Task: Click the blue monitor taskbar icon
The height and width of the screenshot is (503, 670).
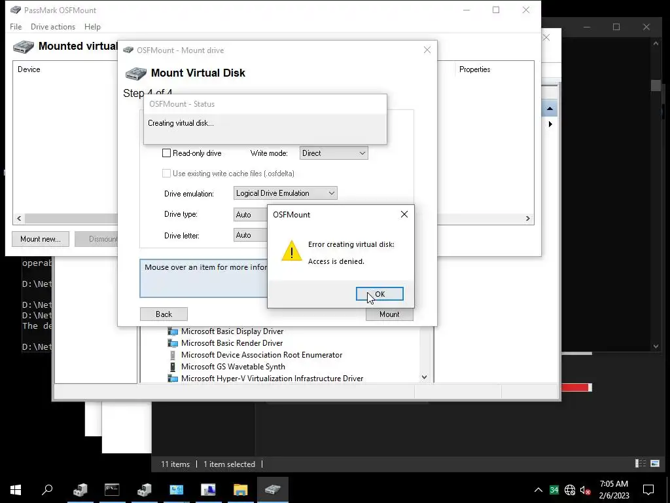Action: [177, 490]
